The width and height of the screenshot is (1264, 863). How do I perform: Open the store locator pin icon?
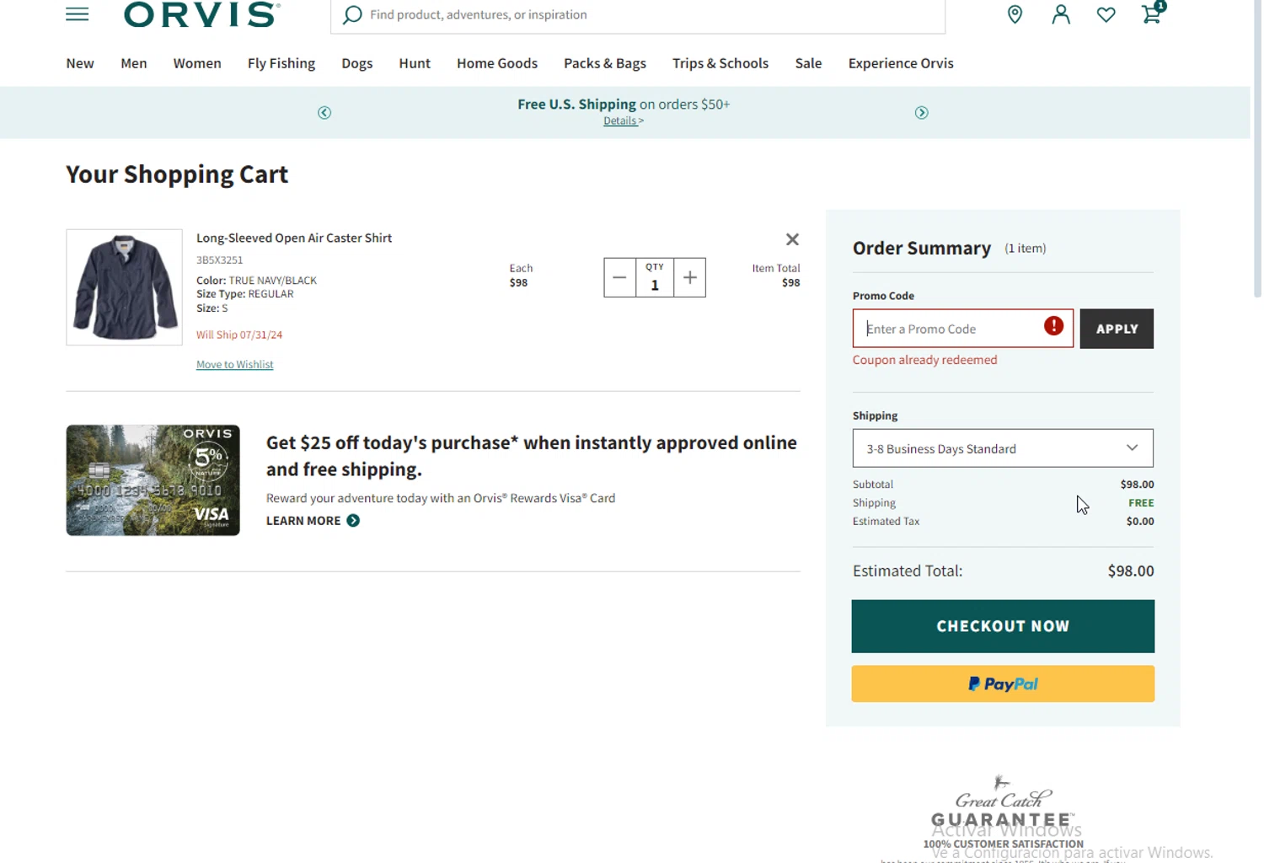[x=1015, y=14]
